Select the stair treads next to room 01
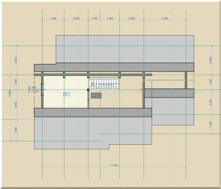Image resolution: width=221 pixels, height=189 pixels. click(104, 84)
